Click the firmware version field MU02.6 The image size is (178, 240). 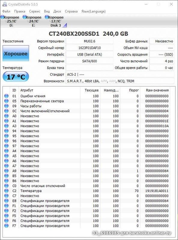pos(89,41)
